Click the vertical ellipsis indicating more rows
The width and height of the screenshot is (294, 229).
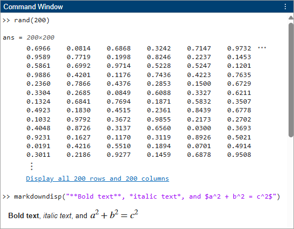[x=31, y=167]
